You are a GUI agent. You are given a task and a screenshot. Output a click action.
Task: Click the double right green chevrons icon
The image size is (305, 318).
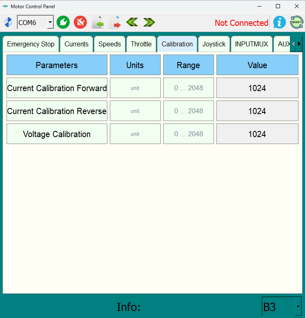pos(149,22)
